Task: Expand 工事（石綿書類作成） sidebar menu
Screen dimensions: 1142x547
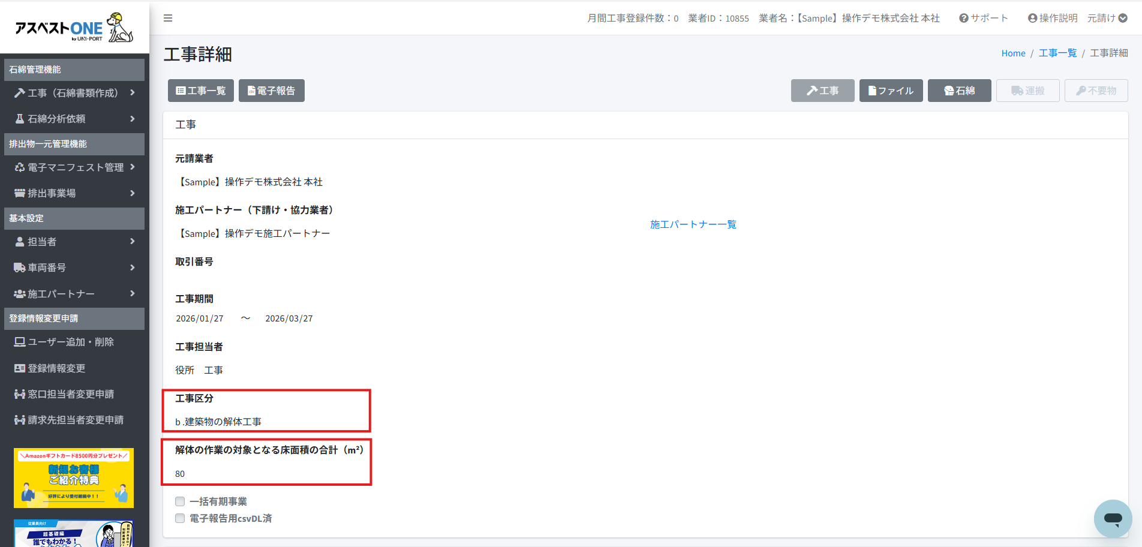Action: click(x=74, y=93)
